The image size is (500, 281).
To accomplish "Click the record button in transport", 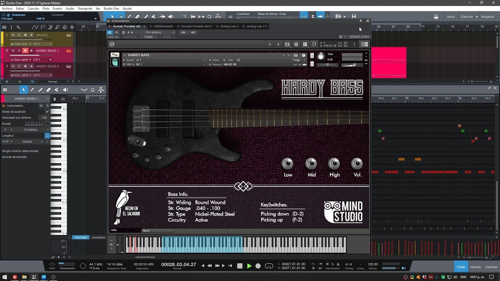I will pyautogui.click(x=258, y=266).
